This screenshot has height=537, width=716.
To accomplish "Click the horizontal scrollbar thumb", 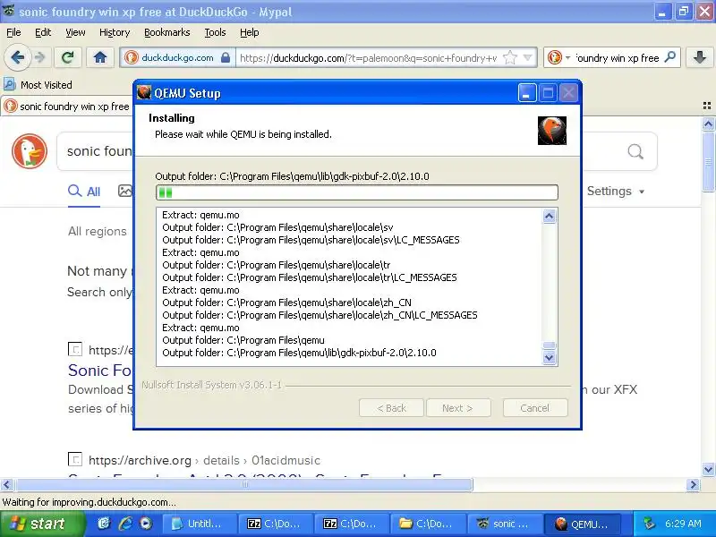I will click(244, 484).
